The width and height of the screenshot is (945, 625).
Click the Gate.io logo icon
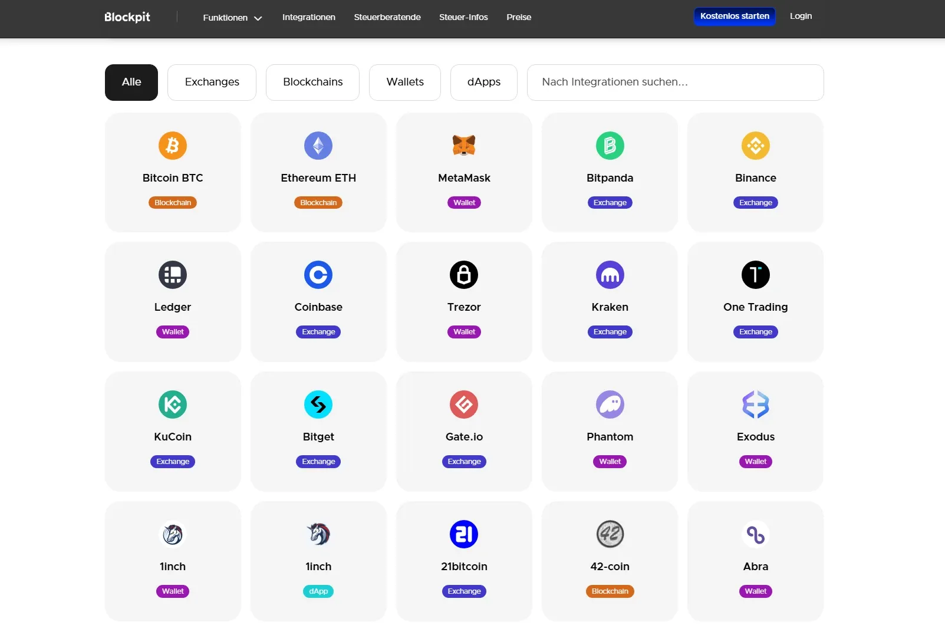click(x=464, y=404)
